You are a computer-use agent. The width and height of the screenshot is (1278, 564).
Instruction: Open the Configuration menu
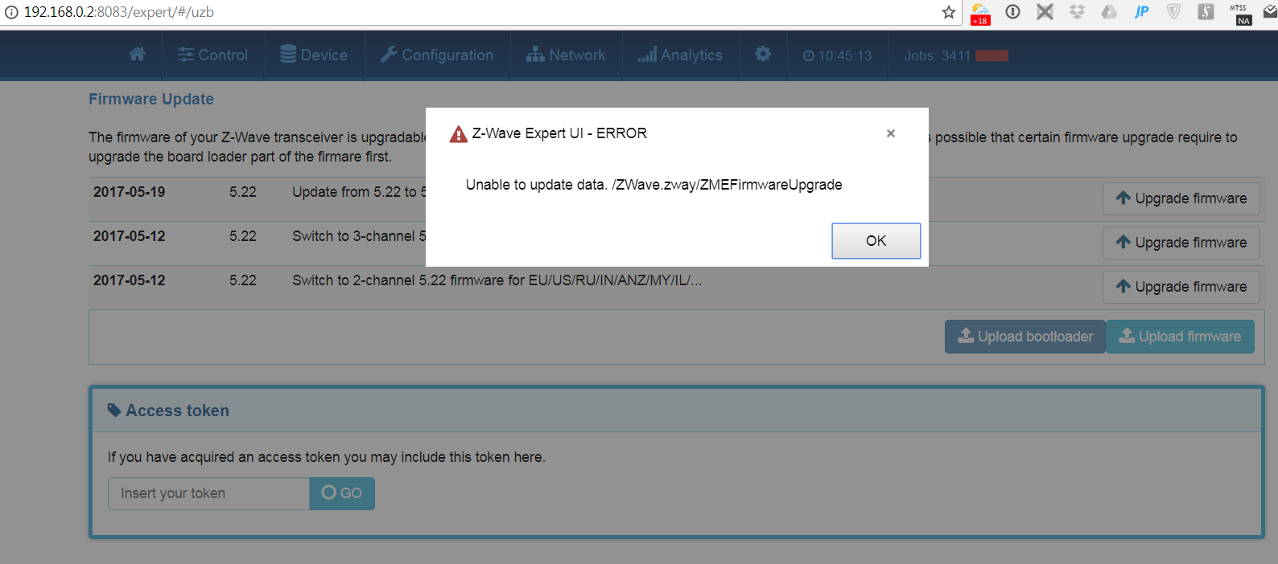tap(437, 55)
